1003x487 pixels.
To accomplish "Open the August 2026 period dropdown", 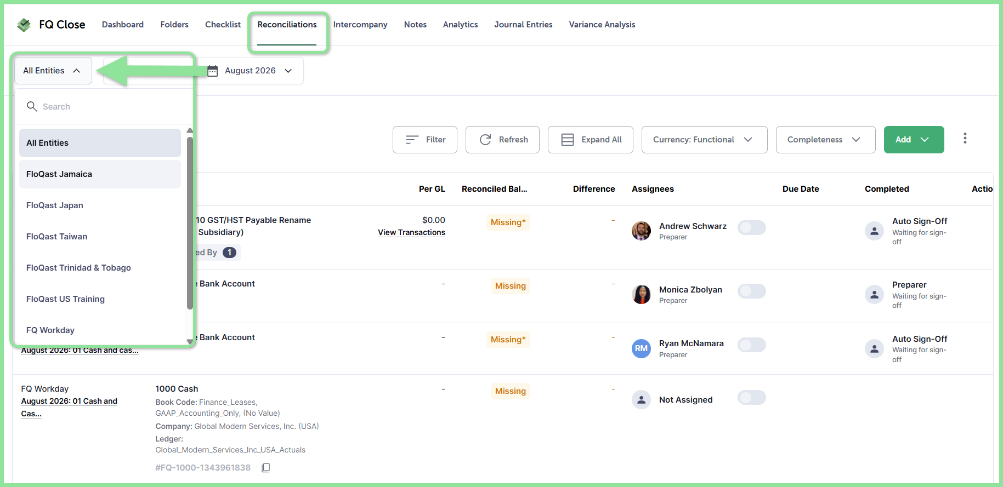I will pos(250,71).
